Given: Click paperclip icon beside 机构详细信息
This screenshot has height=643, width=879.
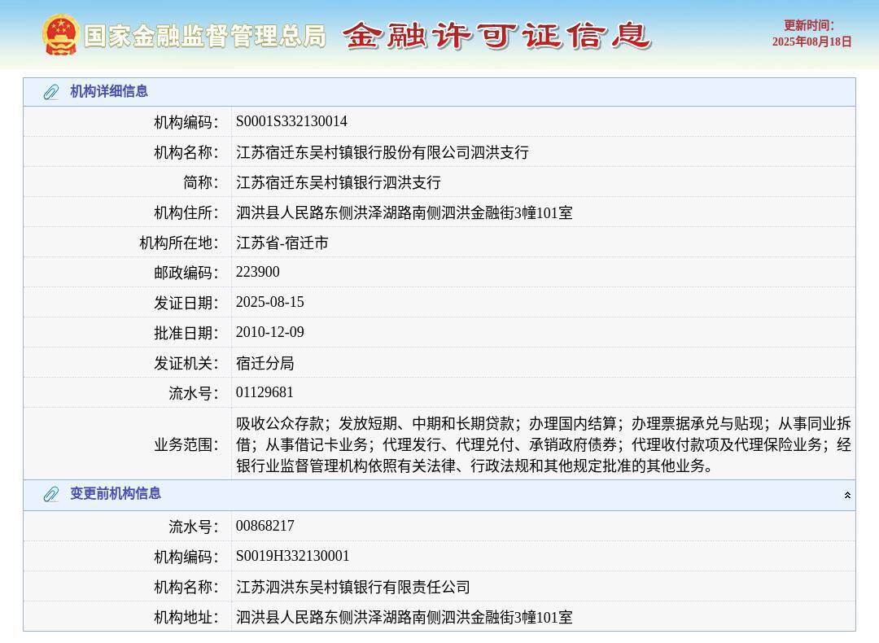Looking at the screenshot, I should tap(51, 92).
